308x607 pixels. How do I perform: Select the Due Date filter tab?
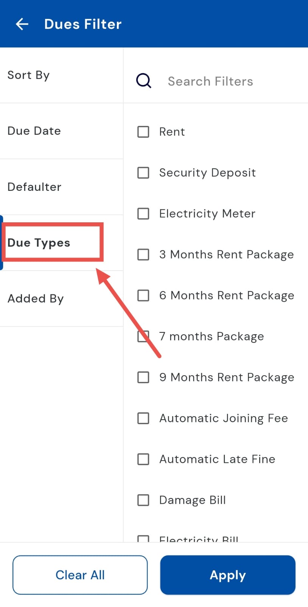point(34,131)
